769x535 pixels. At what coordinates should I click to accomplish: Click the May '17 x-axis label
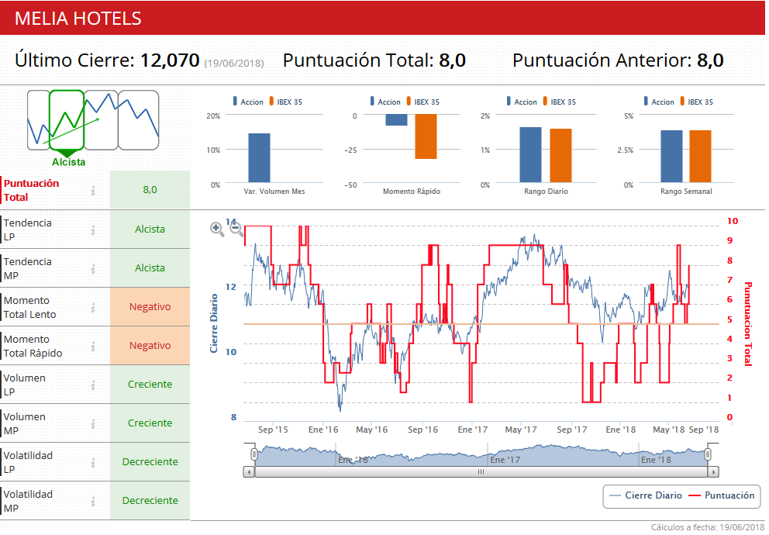click(521, 430)
